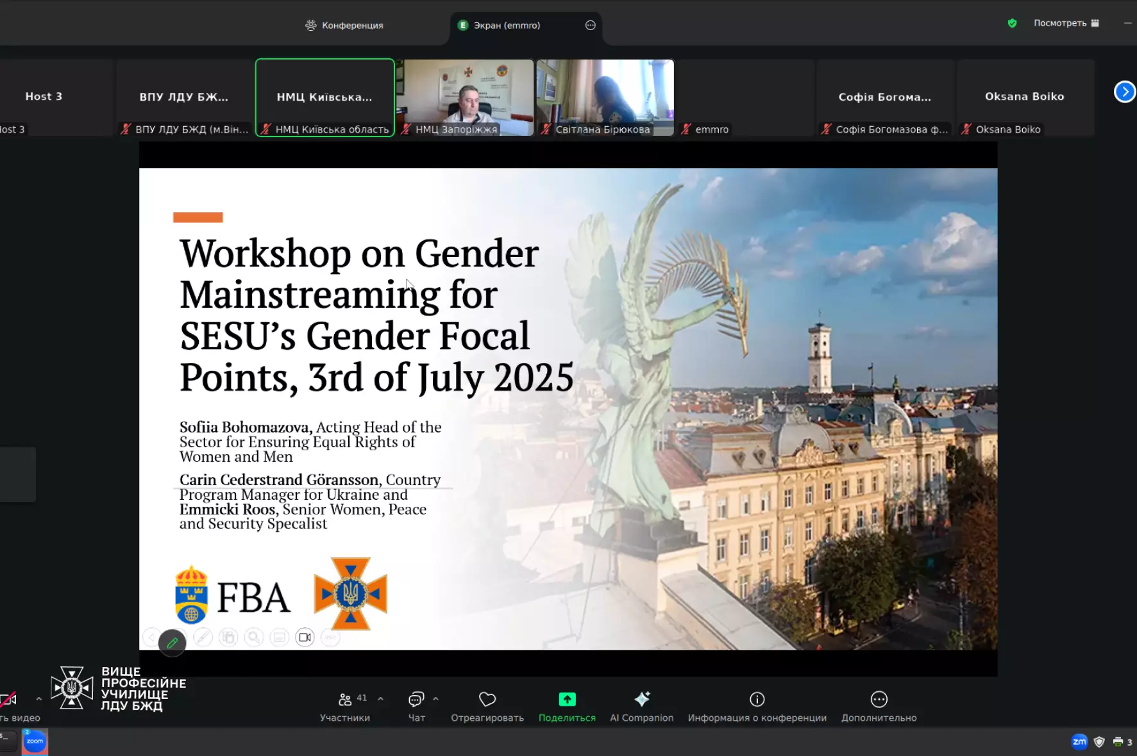Select Софія Богомазова participant tile

pyautogui.click(x=885, y=97)
